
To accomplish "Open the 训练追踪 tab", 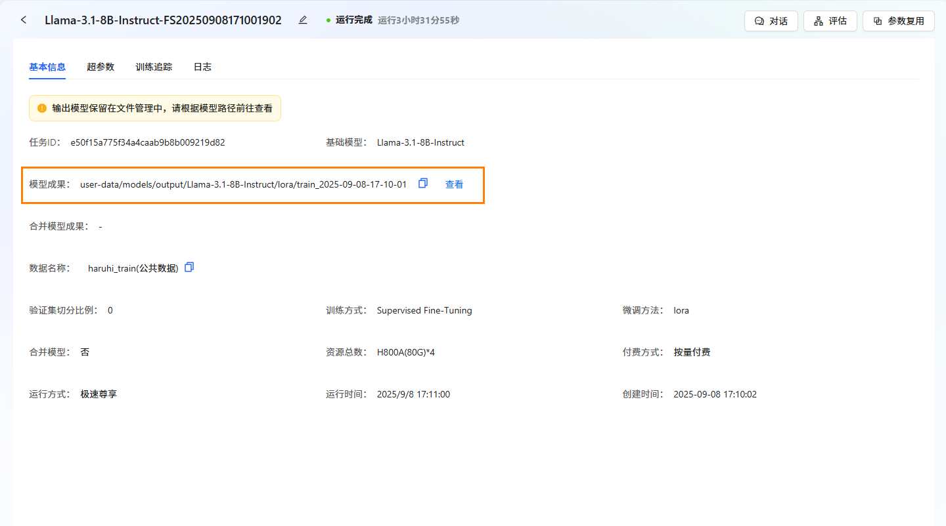I will tap(154, 67).
